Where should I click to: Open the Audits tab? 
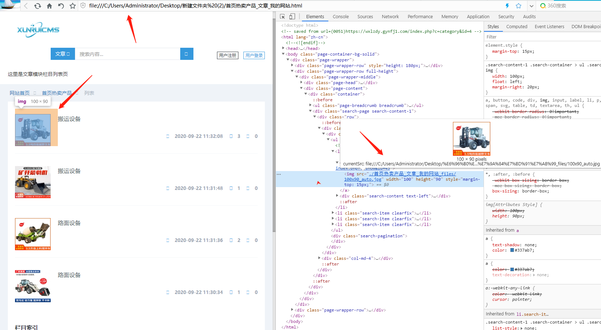(529, 16)
